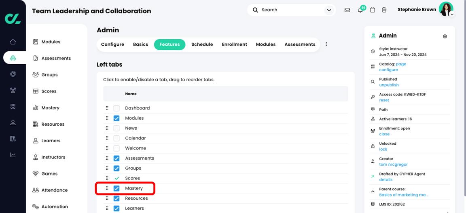
Task: Open Automation in the course left menu
Action: pyautogui.click(x=50, y=207)
